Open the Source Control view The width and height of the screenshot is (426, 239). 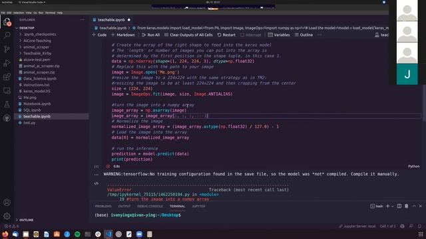tap(7, 49)
